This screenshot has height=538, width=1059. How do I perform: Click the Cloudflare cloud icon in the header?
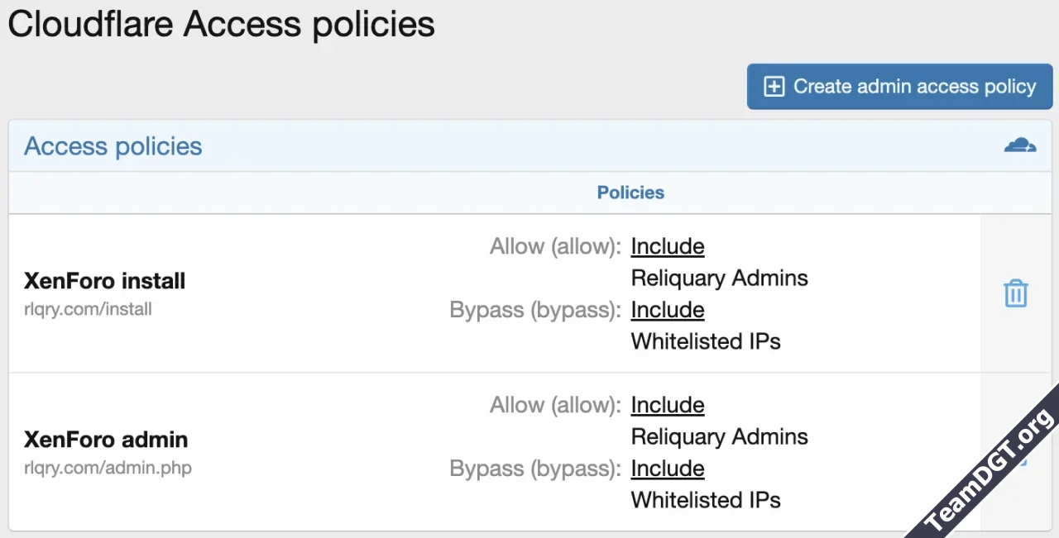(1019, 146)
